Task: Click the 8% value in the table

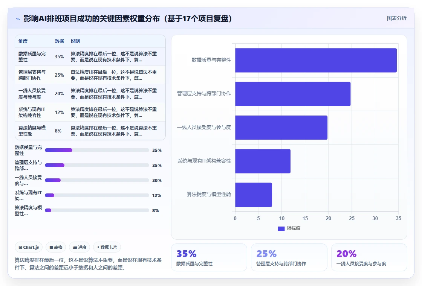Action: (58, 131)
